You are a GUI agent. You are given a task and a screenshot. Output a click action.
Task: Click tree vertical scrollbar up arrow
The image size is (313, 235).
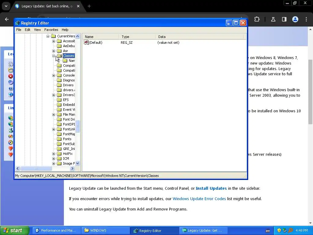click(x=77, y=36)
